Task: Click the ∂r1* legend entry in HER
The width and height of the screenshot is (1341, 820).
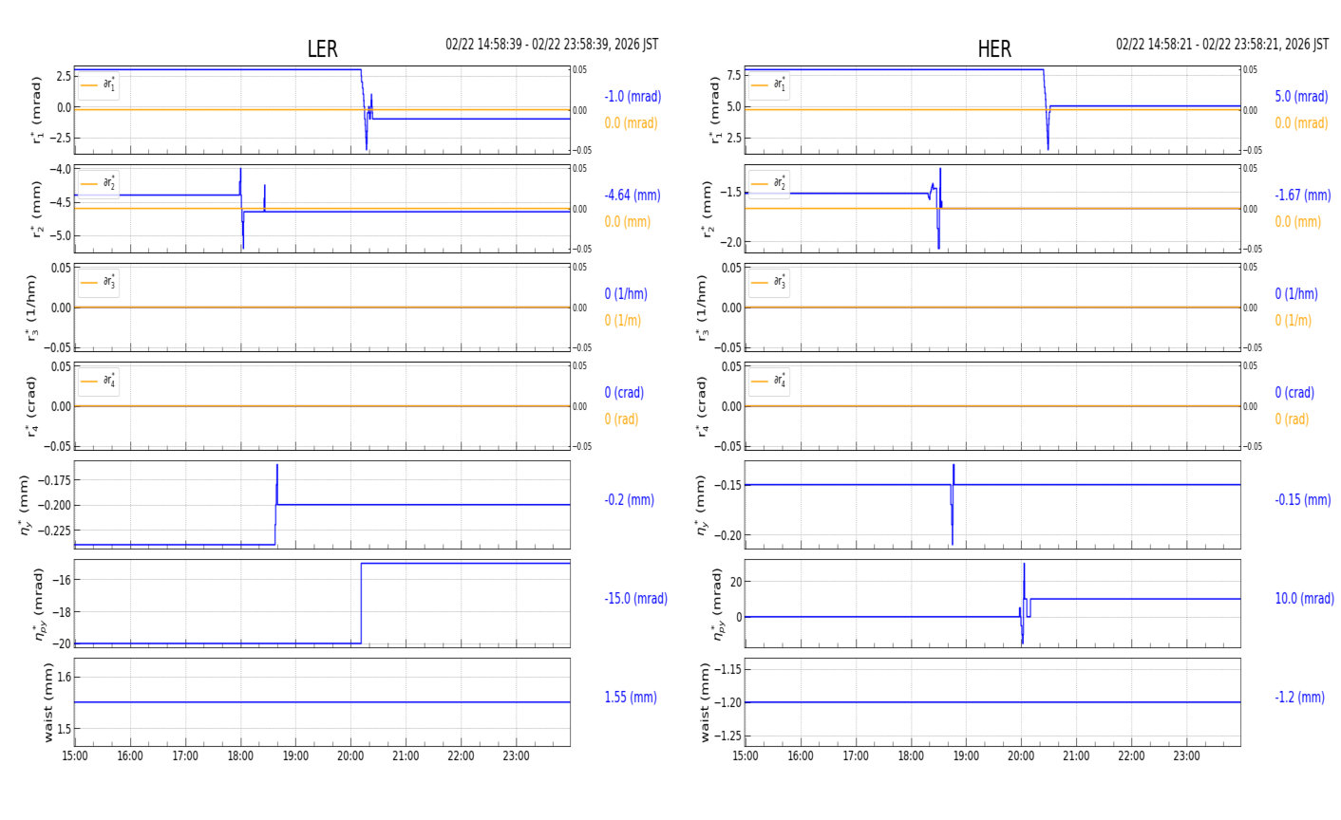Action: pos(769,85)
